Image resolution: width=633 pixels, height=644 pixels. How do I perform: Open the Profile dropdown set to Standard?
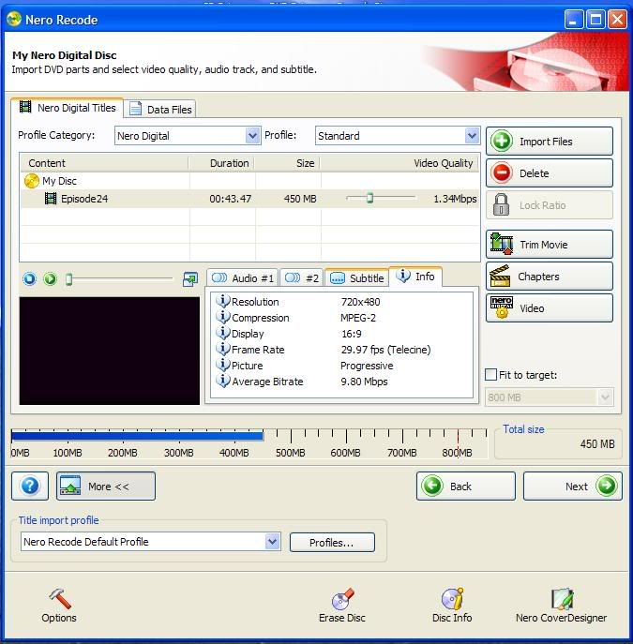tap(472, 136)
